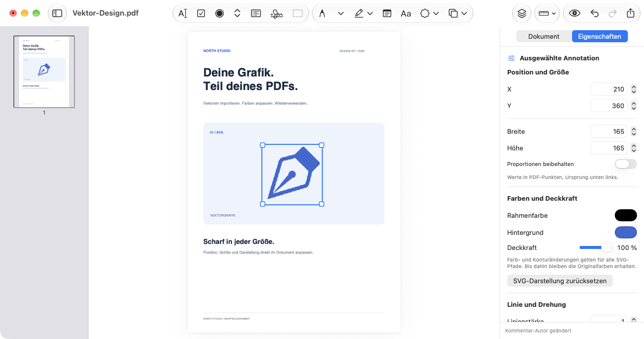Toggle the eye preview button

(575, 14)
